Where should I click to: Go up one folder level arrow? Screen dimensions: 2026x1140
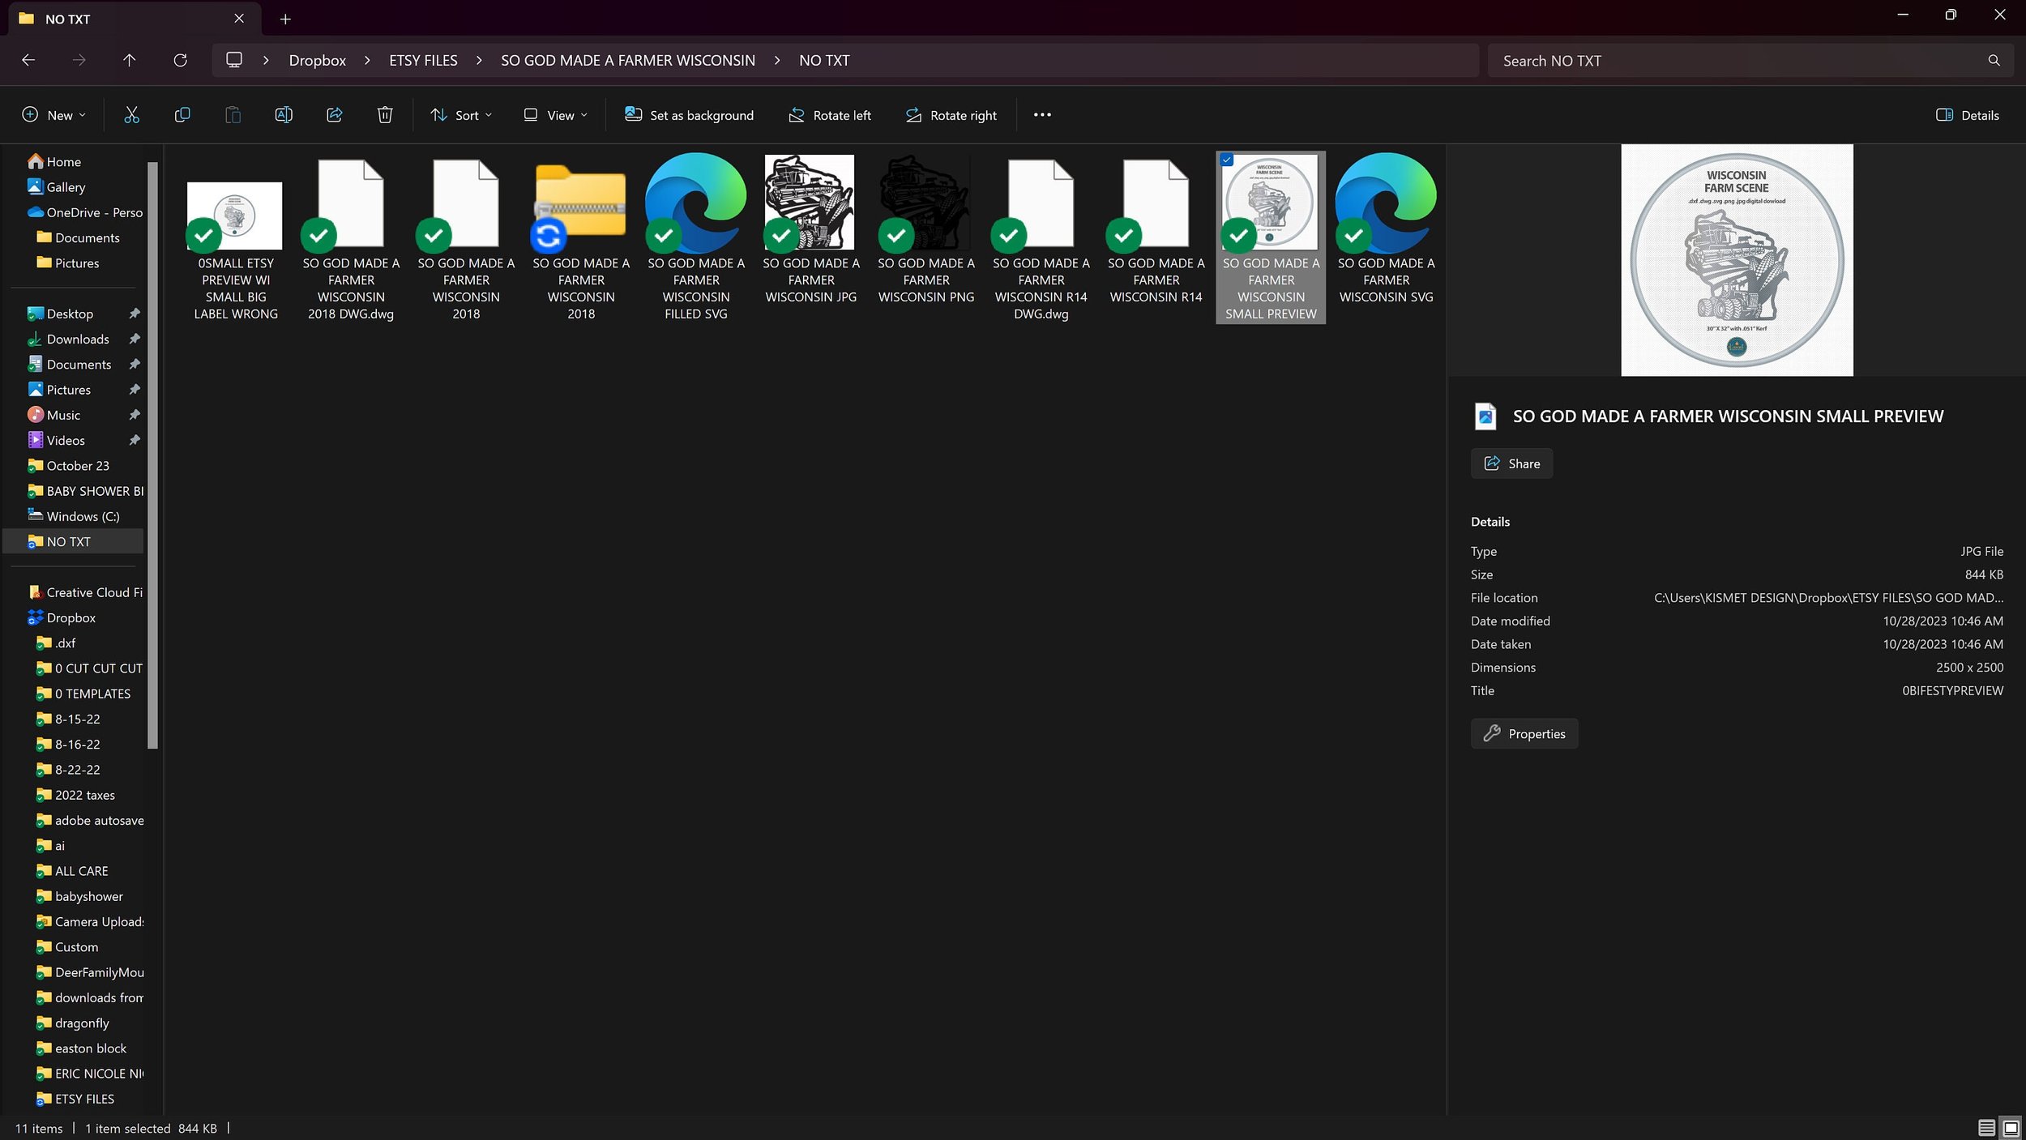coord(129,60)
